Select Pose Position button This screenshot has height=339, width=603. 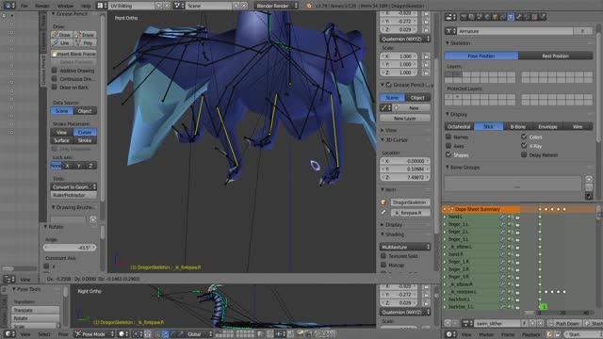[x=481, y=56]
